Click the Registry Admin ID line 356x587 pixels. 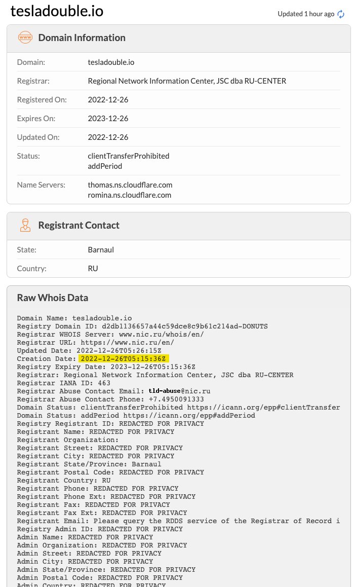coord(100,529)
